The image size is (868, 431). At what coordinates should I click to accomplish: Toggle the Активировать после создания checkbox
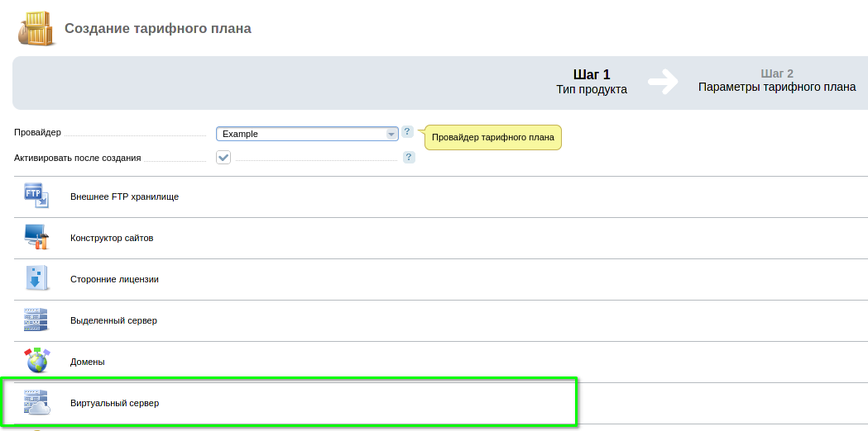[x=223, y=158]
